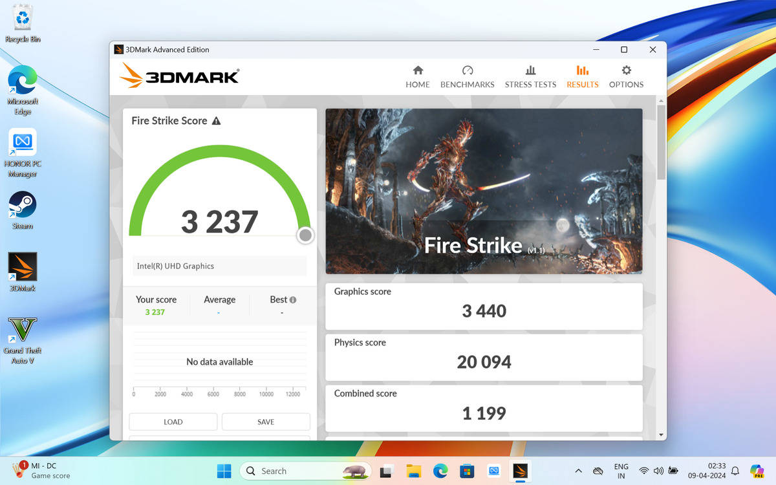The width and height of the screenshot is (776, 485).
Task: Click the SAVE button
Action: [266, 422]
